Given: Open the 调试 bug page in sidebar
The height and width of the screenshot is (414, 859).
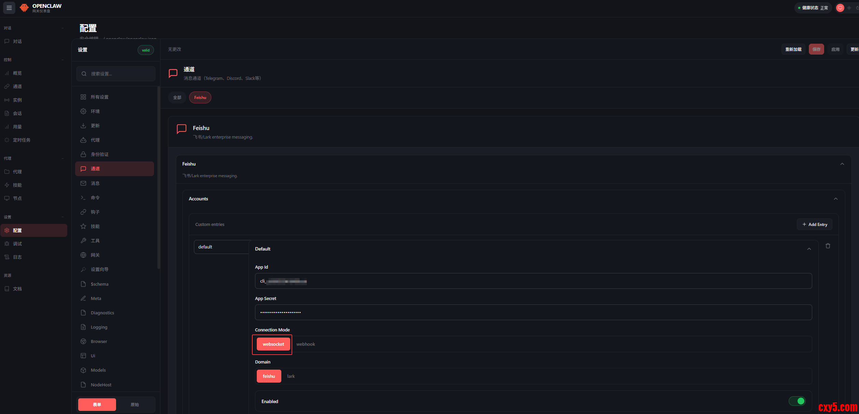Looking at the screenshot, I should 17,244.
